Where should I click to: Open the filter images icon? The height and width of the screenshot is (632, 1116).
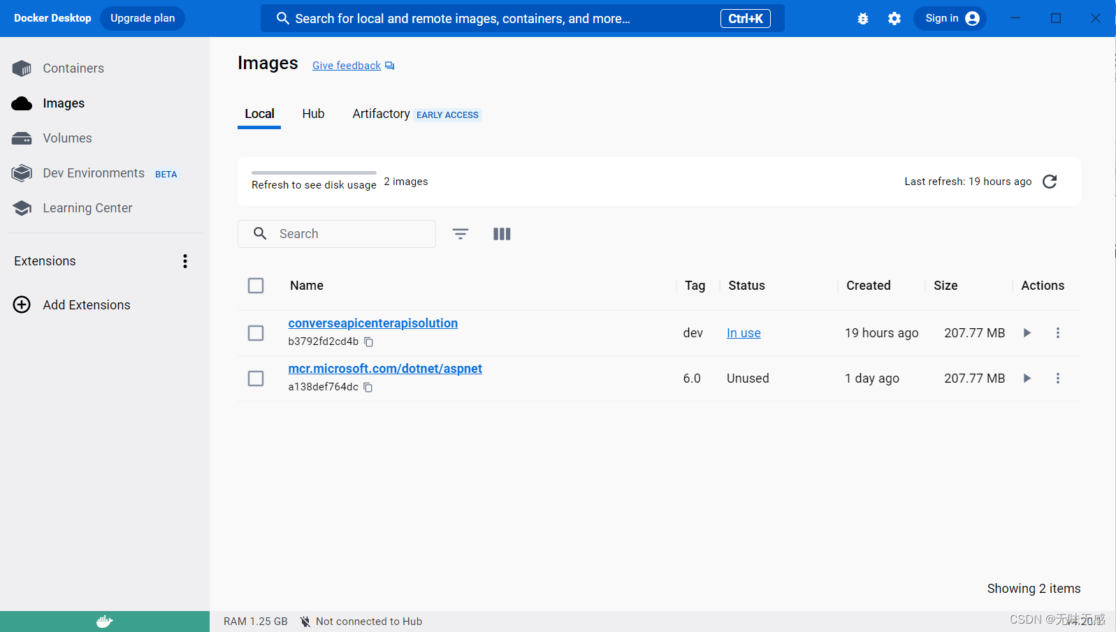coord(461,234)
